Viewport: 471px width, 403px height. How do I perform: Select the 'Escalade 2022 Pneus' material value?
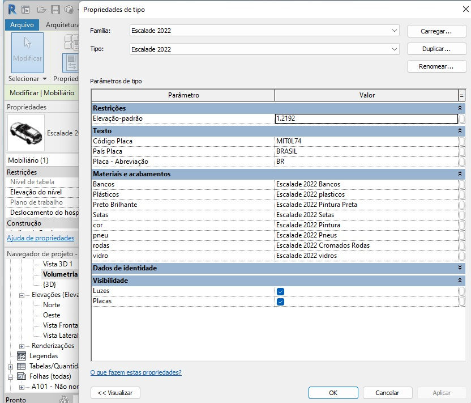pyautogui.click(x=366, y=235)
